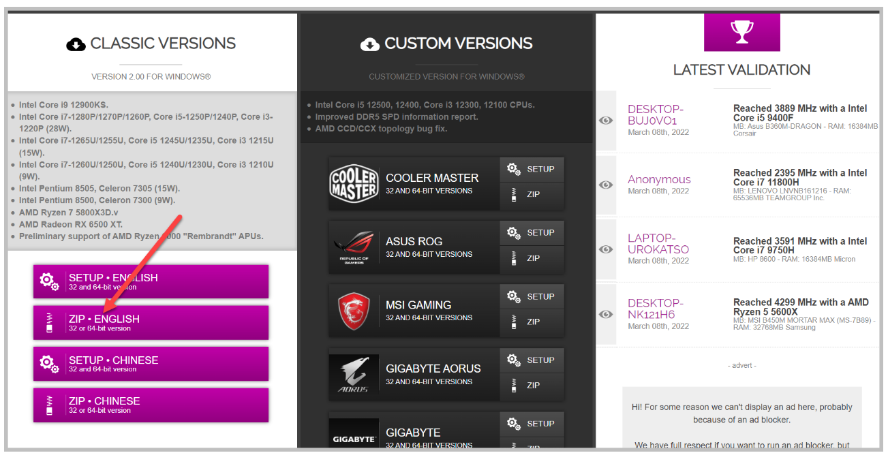Screen dimensions: 888x453
Task: Click the trophy icon above Latest Validation
Action: pyautogui.click(x=741, y=31)
